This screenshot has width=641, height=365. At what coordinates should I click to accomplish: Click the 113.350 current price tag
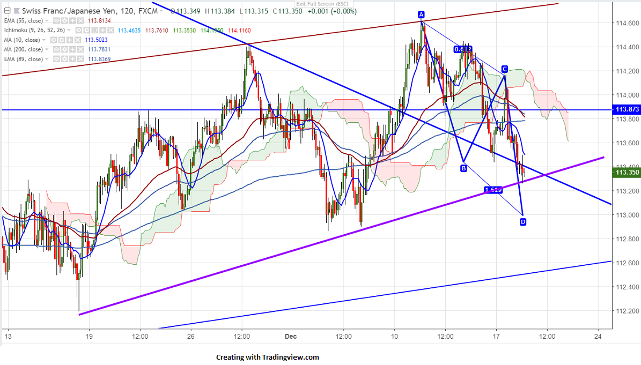627,172
